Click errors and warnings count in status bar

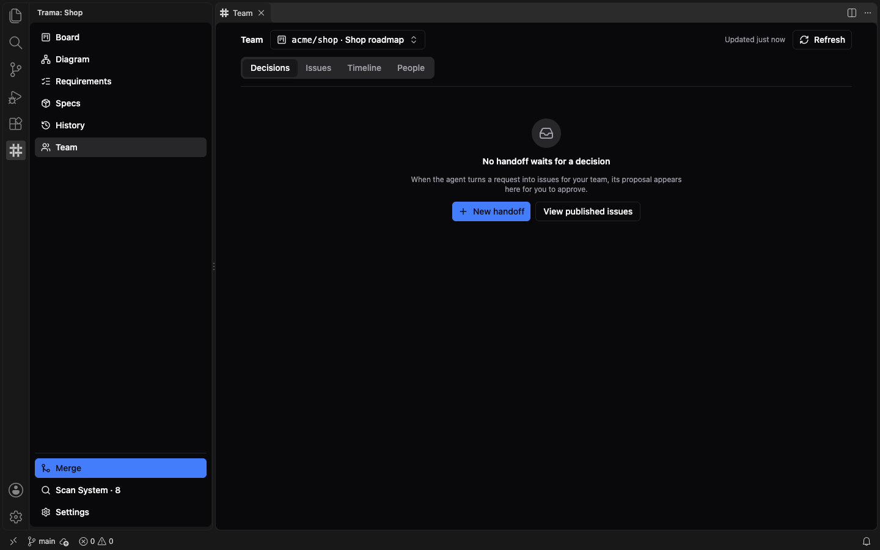[96, 541]
